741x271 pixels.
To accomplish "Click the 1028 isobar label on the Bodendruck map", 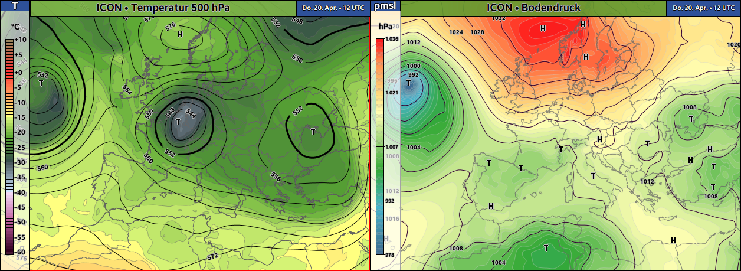I will [x=477, y=32].
